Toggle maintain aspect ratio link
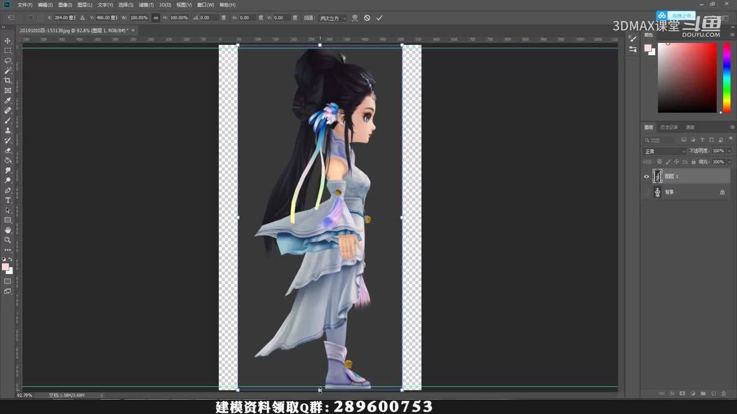 click(x=155, y=18)
